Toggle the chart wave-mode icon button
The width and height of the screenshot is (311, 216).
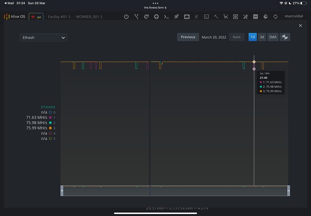point(285,37)
